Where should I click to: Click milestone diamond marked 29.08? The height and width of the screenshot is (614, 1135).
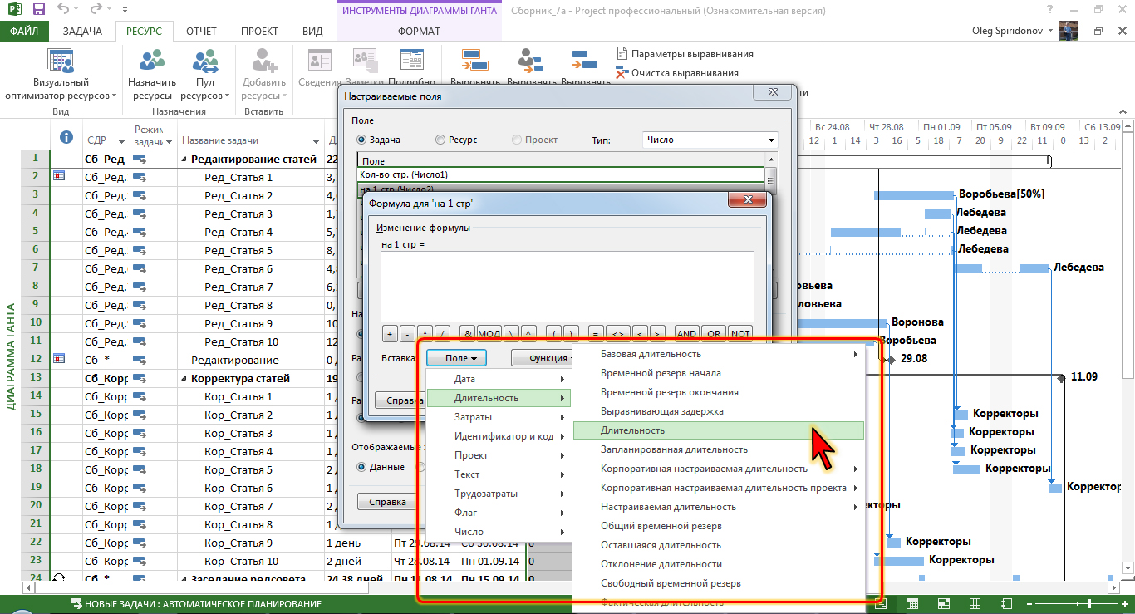tap(891, 360)
